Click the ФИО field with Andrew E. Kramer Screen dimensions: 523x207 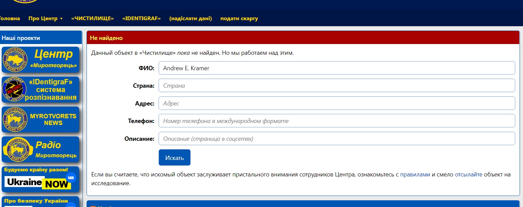[337, 68]
